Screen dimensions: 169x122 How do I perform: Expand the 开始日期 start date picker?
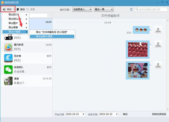[x=83, y=114]
